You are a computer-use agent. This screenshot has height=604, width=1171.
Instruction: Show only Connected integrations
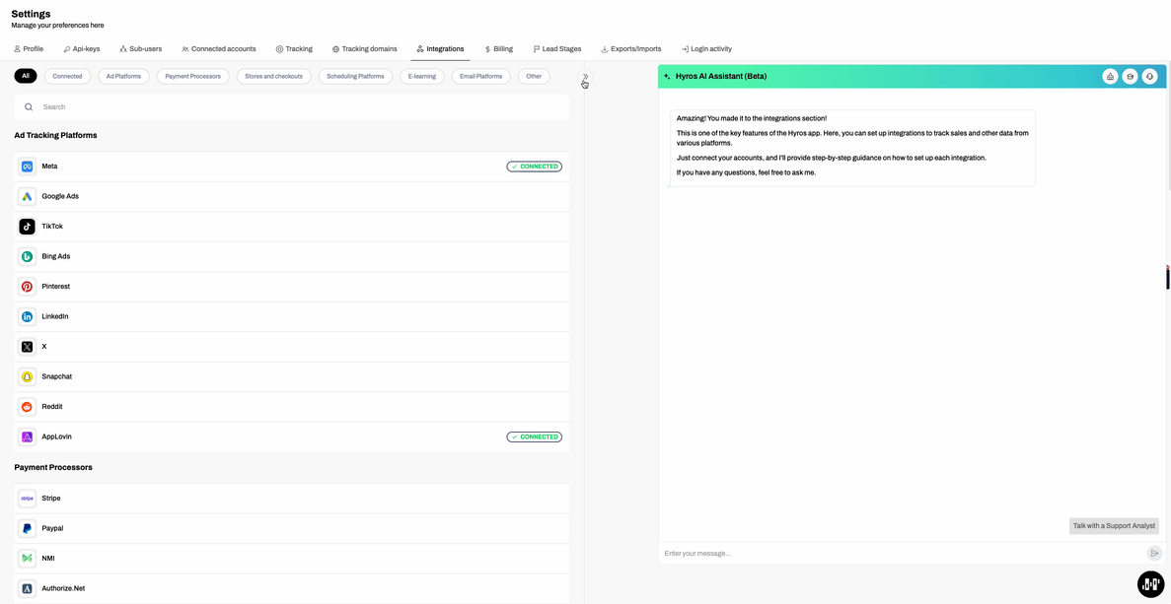[x=67, y=76]
